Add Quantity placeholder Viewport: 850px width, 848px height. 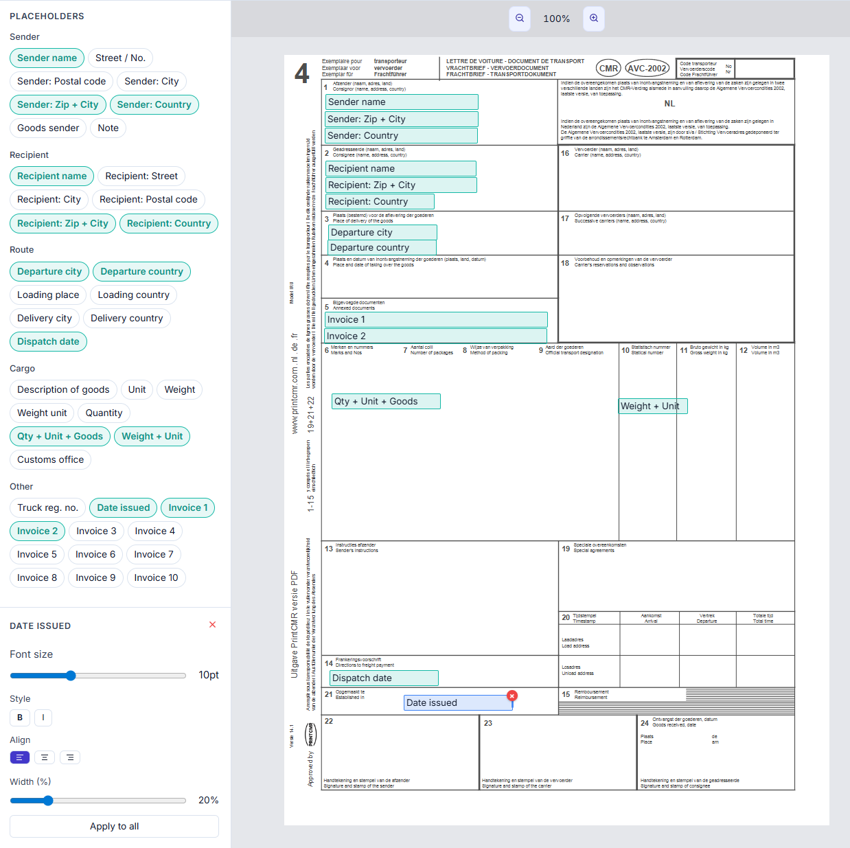click(104, 413)
